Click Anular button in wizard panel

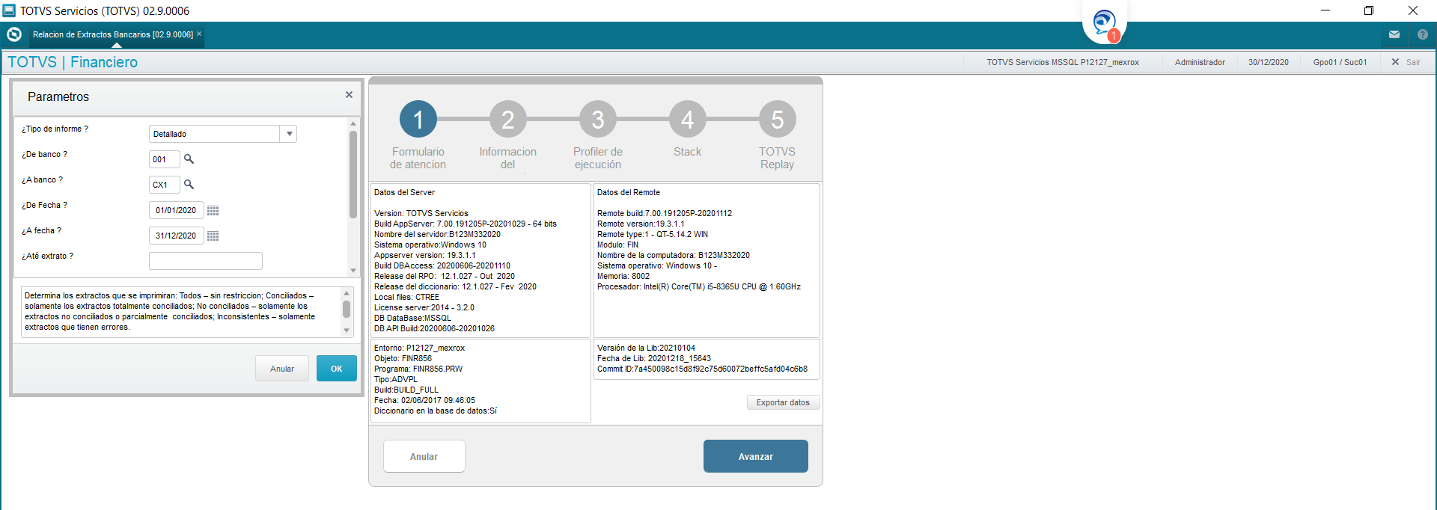pyautogui.click(x=424, y=456)
